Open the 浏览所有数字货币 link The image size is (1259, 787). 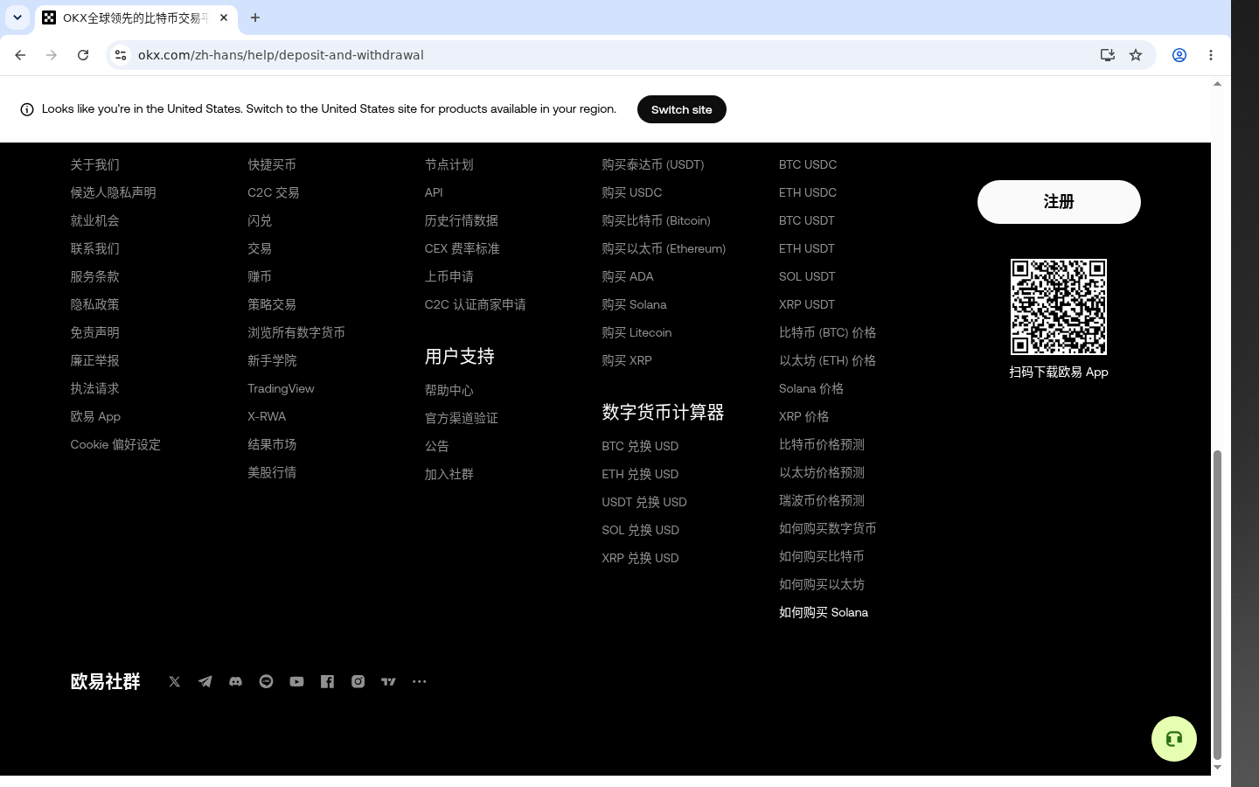click(296, 332)
